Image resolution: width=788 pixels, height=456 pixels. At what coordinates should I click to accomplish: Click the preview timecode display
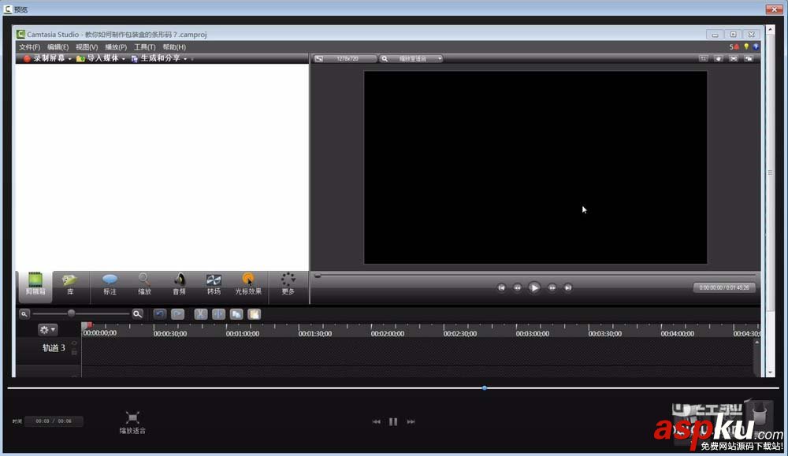coord(724,287)
